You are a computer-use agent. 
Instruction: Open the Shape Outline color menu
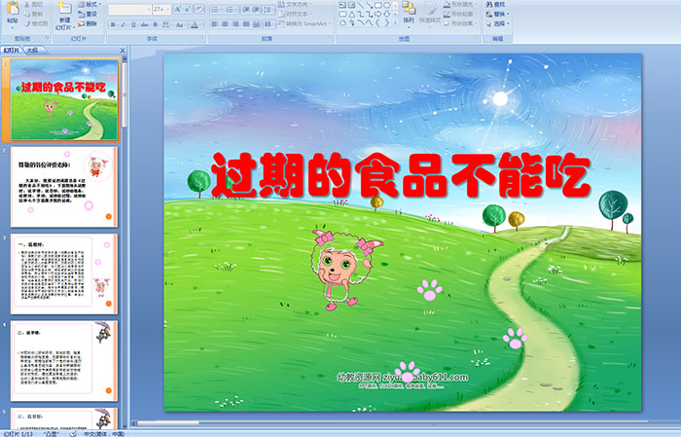click(461, 14)
